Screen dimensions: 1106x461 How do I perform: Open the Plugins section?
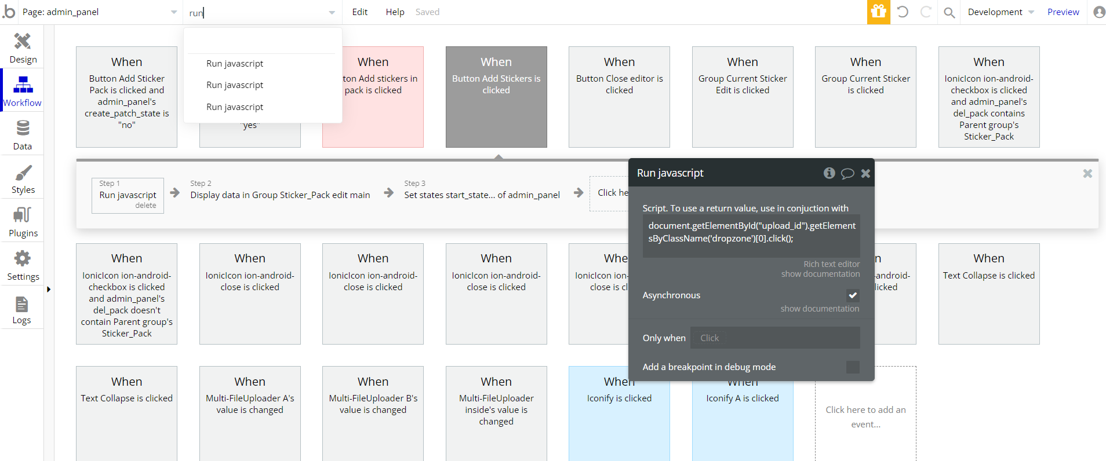(x=23, y=222)
